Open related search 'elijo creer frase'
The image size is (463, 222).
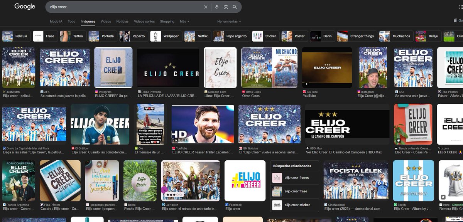coord(295,191)
